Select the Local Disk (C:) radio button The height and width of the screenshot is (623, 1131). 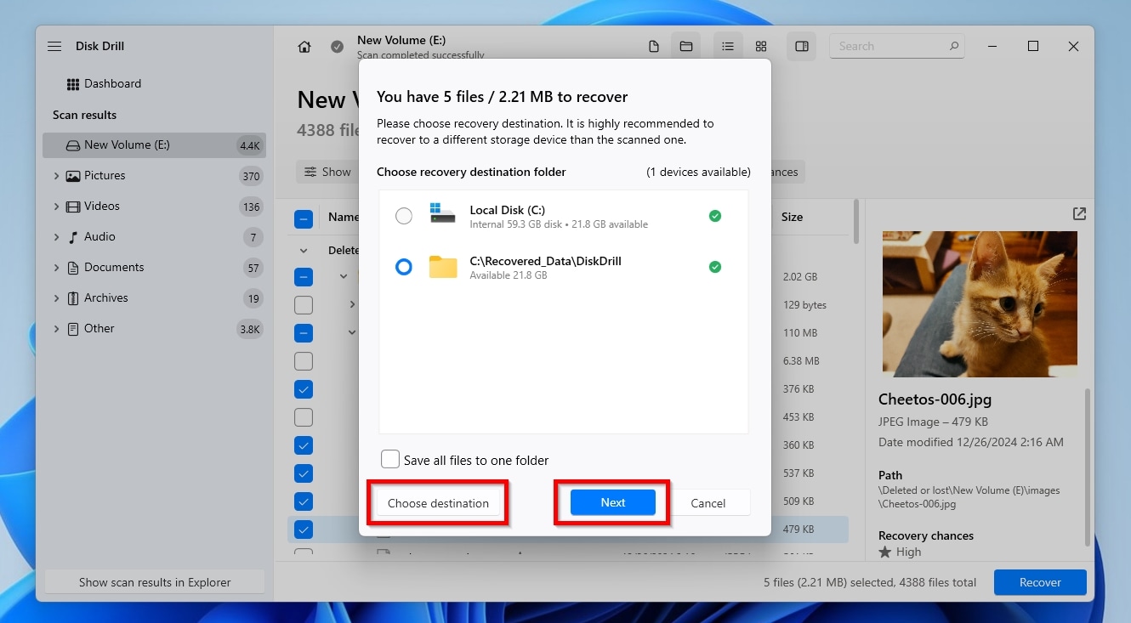click(404, 216)
